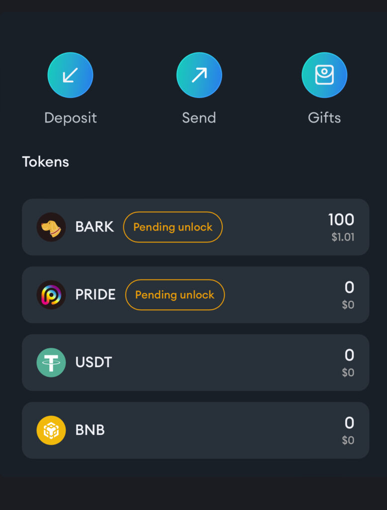Tap the Send arrow icon
The height and width of the screenshot is (510, 387).
click(x=199, y=75)
